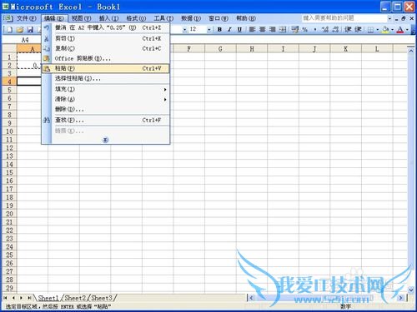The height and width of the screenshot is (312, 417).
Task: Click the Decrease Decimal icon
Action: click(x=335, y=29)
